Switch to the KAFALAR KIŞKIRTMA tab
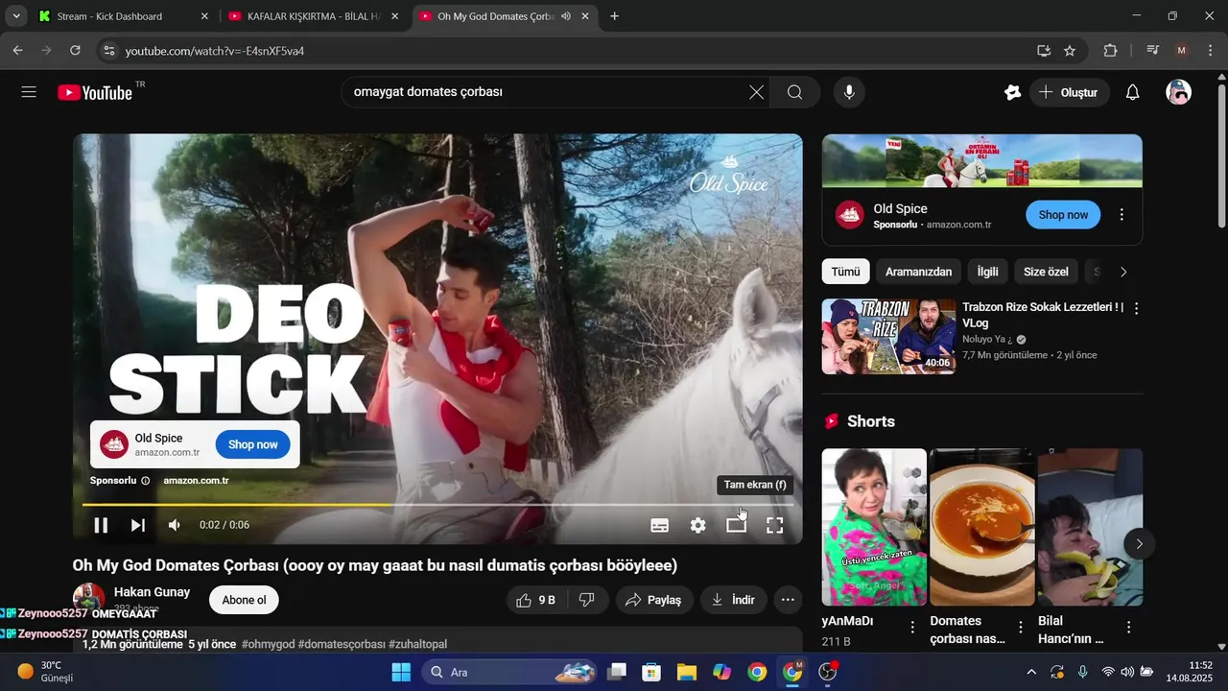The image size is (1228, 691). click(312, 16)
